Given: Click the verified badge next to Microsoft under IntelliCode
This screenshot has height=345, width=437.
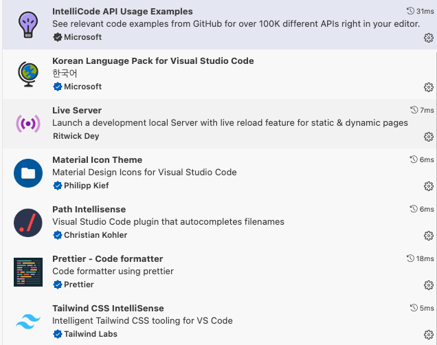Looking at the screenshot, I should tap(58, 37).
